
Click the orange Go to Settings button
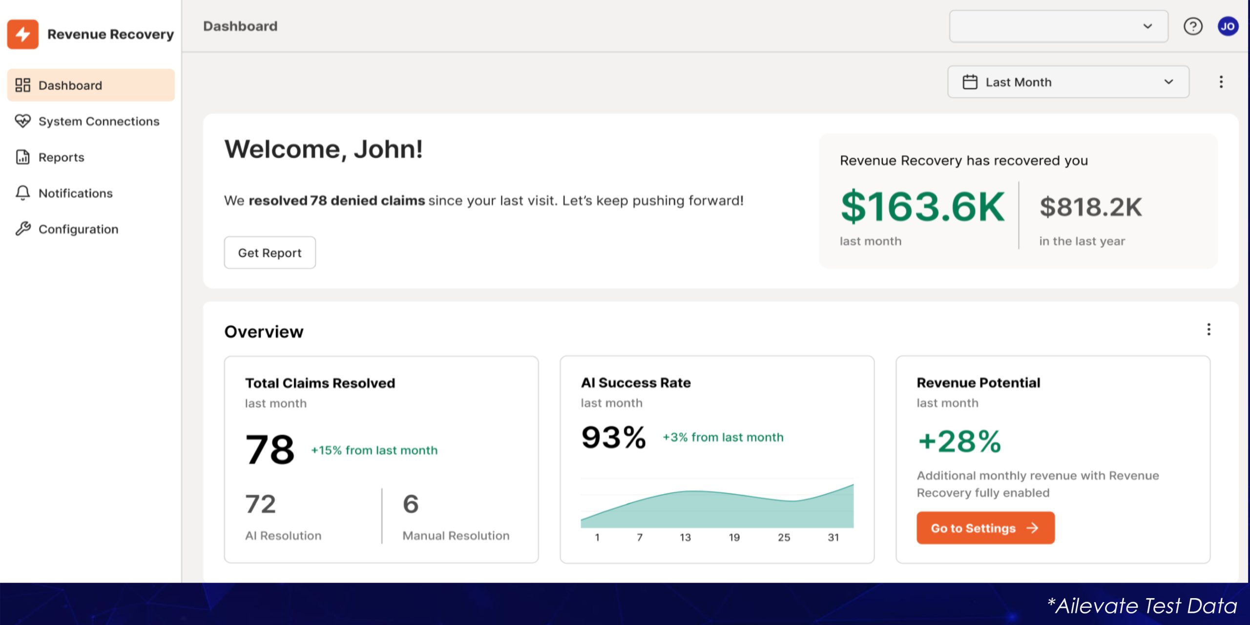(x=985, y=528)
